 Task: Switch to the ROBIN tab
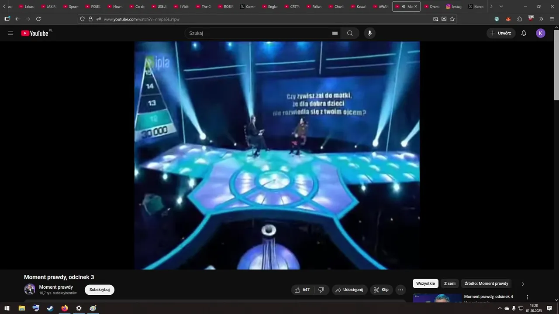(225, 7)
